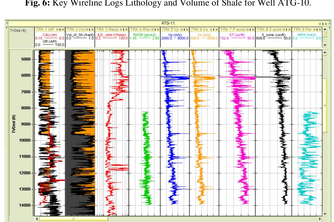334x222 pixels.
Task: Close the TRK 8 S sonic track with X
Action: point(289,29)
